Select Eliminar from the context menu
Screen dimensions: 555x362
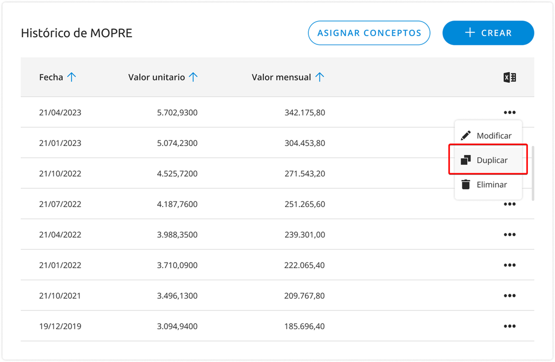coord(491,185)
